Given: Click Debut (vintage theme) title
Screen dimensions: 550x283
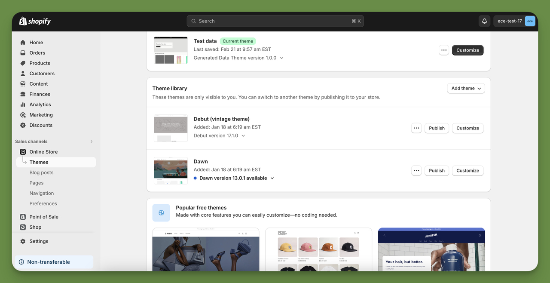Looking at the screenshot, I should coord(222,119).
